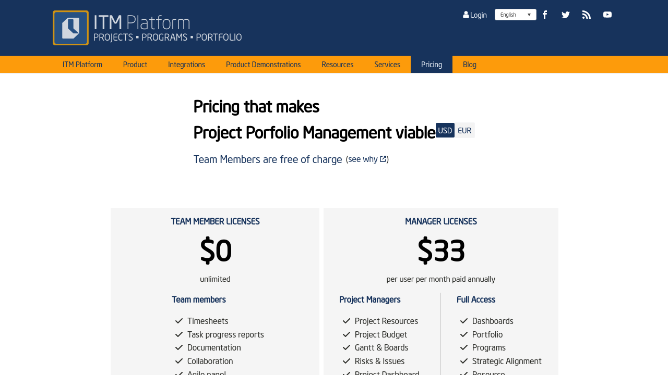Switch pricing currency to USD
The width and height of the screenshot is (668, 375).
click(445, 130)
